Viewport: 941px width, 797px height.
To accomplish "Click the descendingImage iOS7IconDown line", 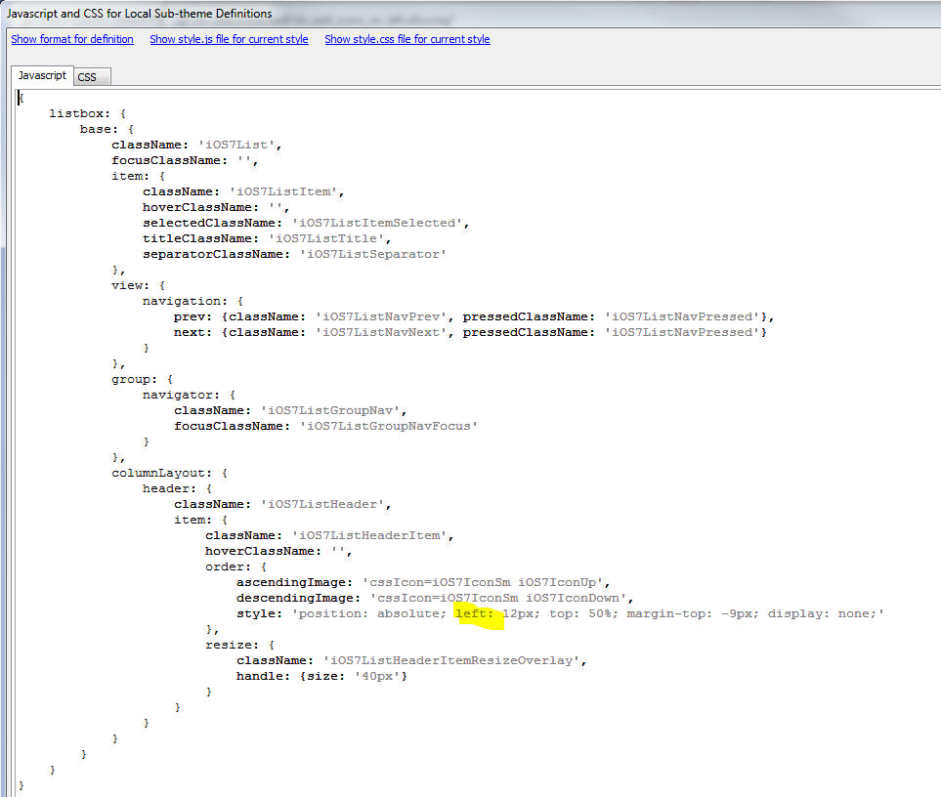I will tap(435, 598).
